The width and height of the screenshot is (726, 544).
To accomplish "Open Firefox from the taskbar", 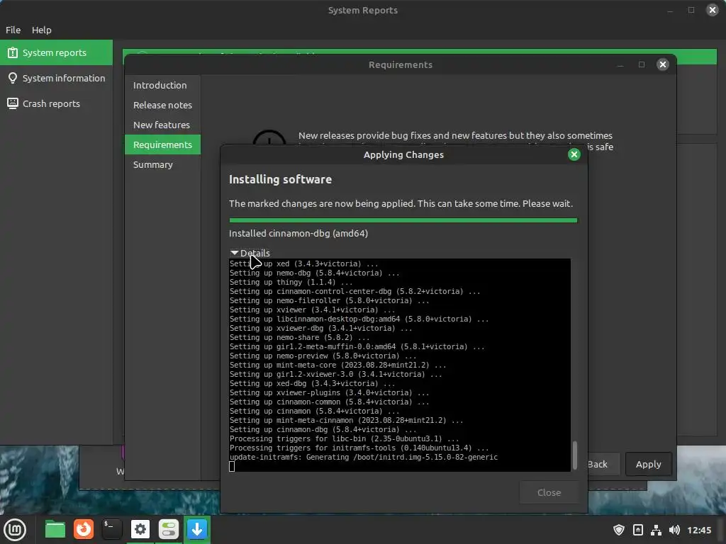I will pos(84,530).
